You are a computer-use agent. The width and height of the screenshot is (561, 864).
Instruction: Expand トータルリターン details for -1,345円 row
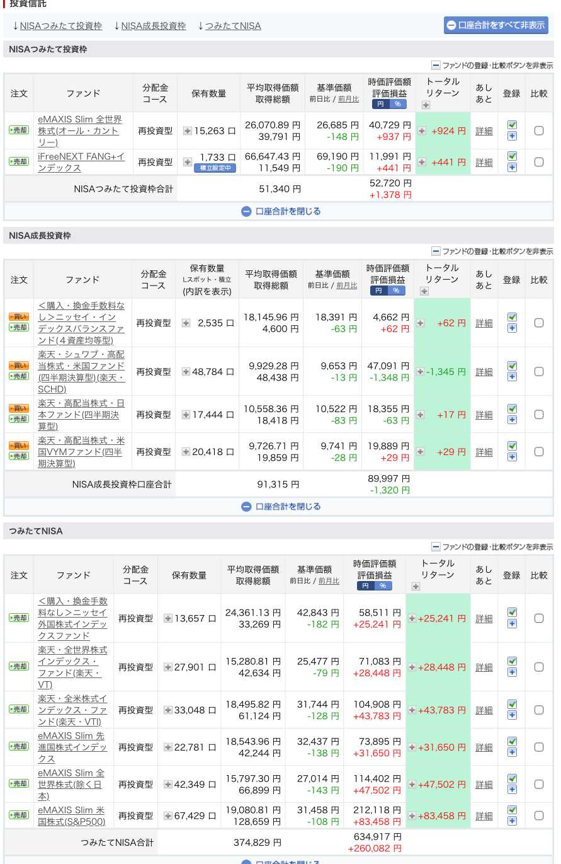[x=420, y=372]
